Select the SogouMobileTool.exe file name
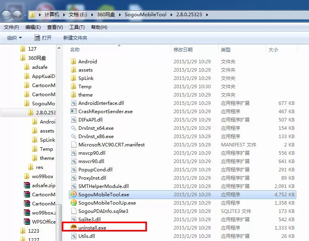The height and width of the screenshot is (241, 309). pyautogui.click(x=104, y=195)
